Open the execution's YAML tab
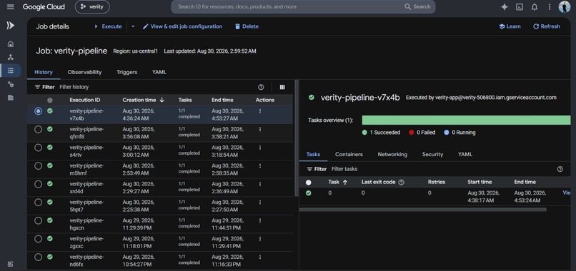Image resolution: width=576 pixels, height=271 pixels. click(x=465, y=154)
